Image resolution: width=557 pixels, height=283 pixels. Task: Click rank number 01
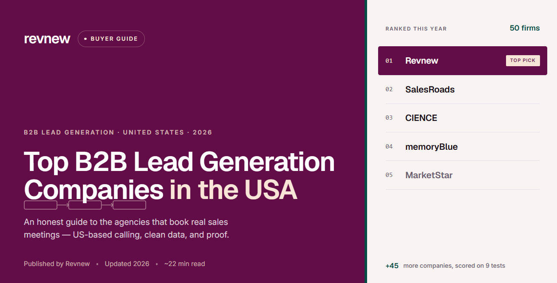tap(389, 61)
